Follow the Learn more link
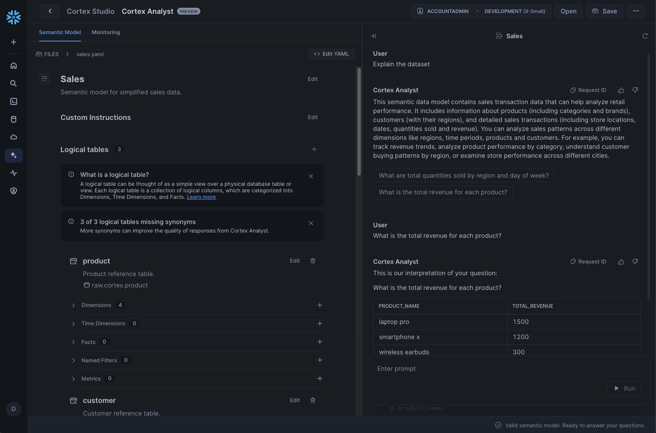Screen dimensions: 656x433 coord(201,197)
